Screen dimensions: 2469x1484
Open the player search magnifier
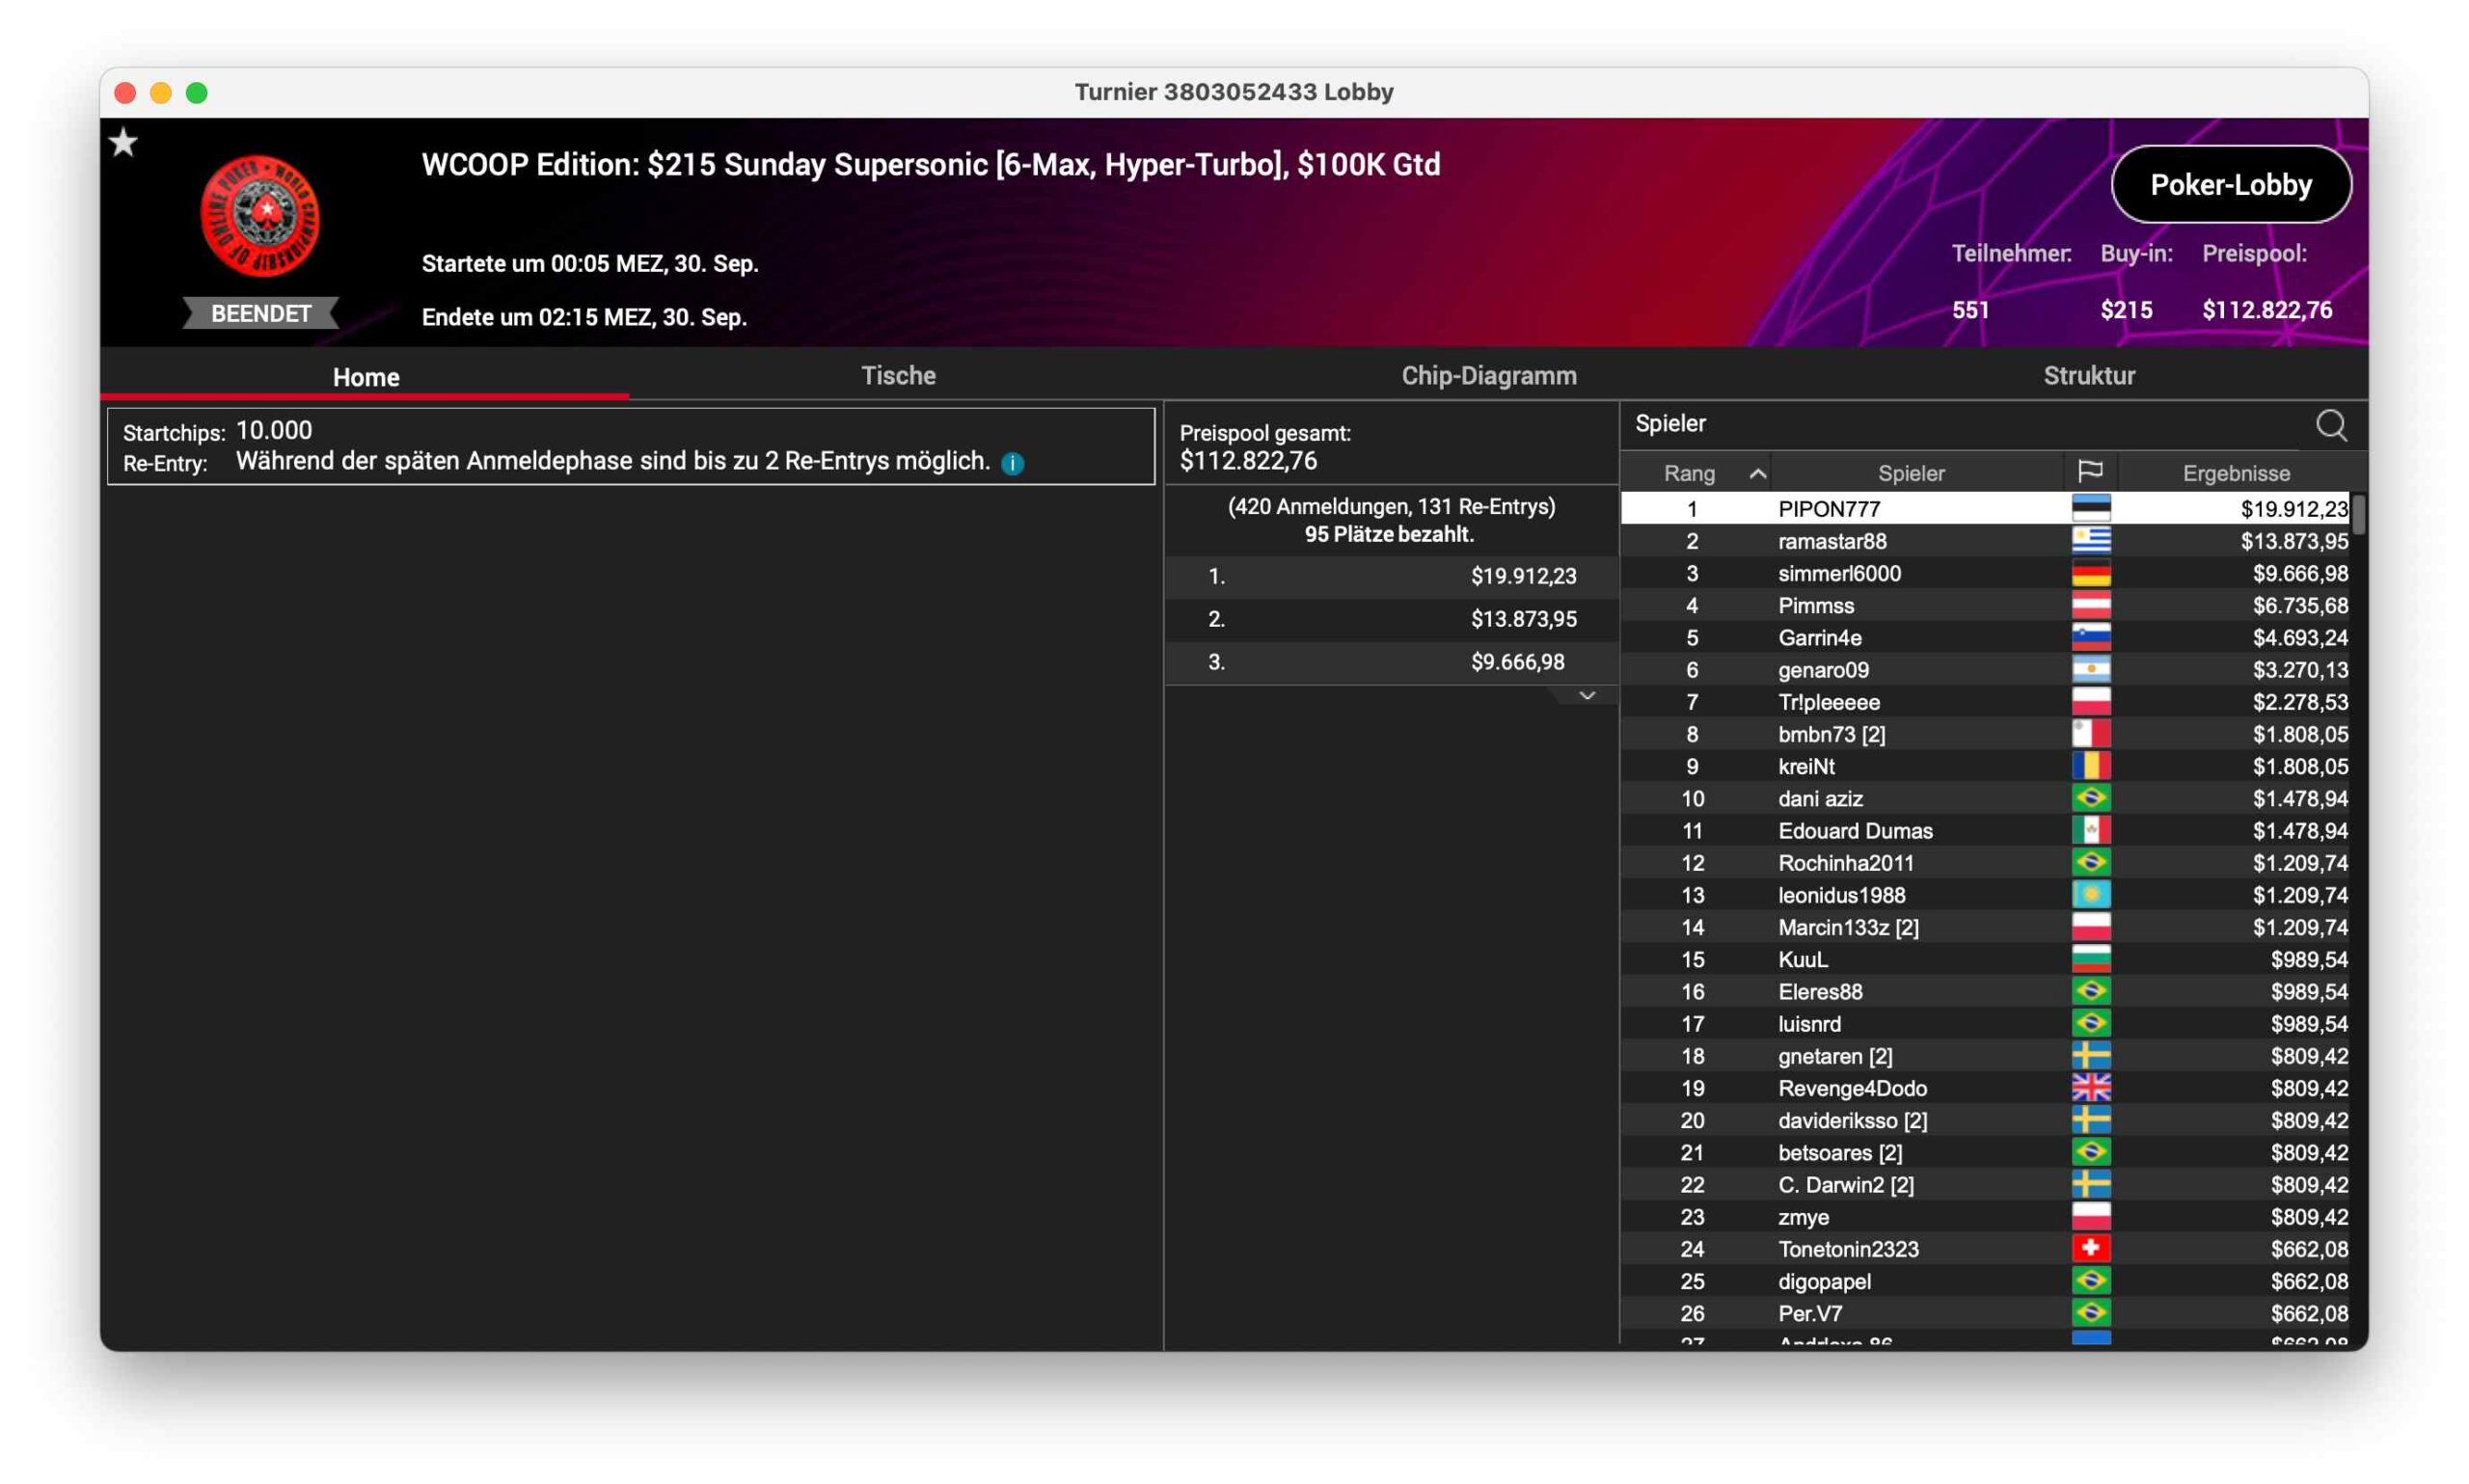click(x=2330, y=425)
